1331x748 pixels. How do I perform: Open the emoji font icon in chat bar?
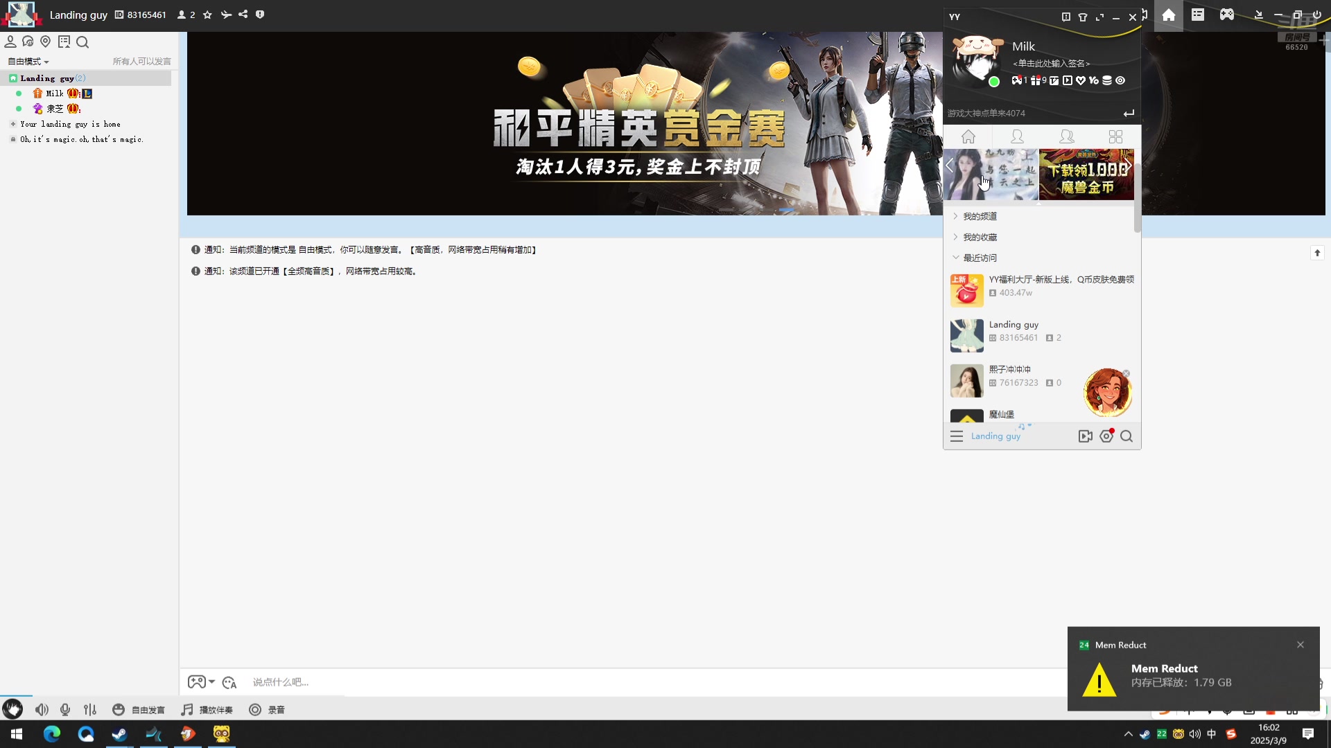pos(229,683)
